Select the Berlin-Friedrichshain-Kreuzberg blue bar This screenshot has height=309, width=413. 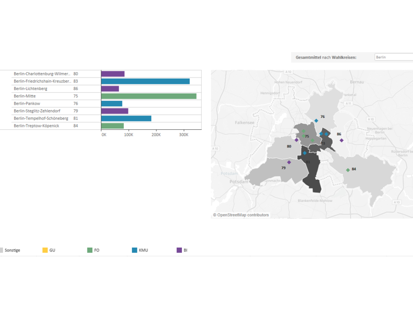145,81
